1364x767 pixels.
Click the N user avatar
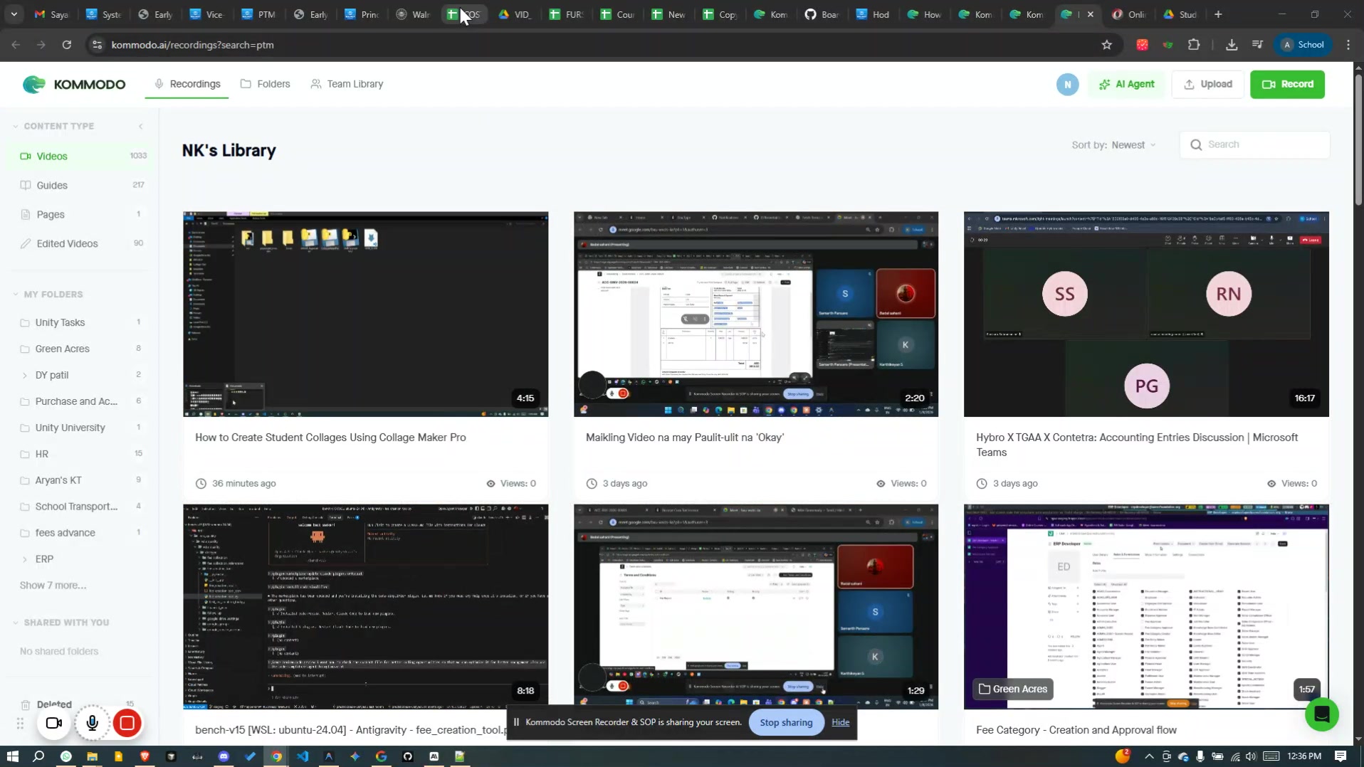click(1066, 84)
